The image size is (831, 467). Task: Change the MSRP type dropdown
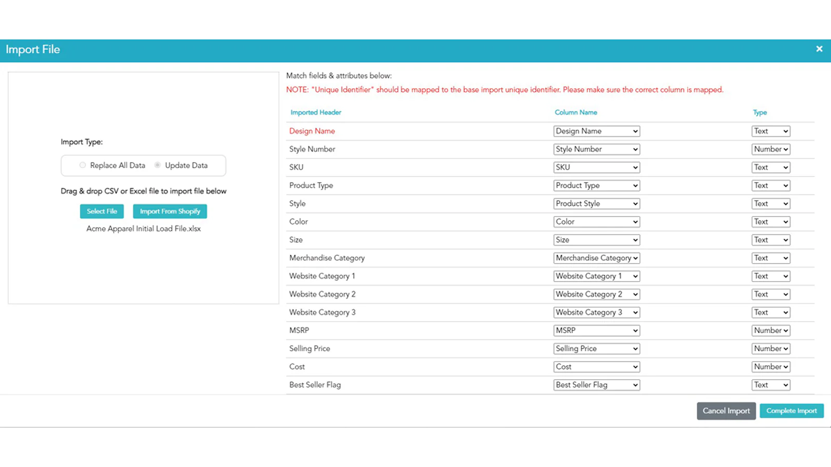[771, 331]
